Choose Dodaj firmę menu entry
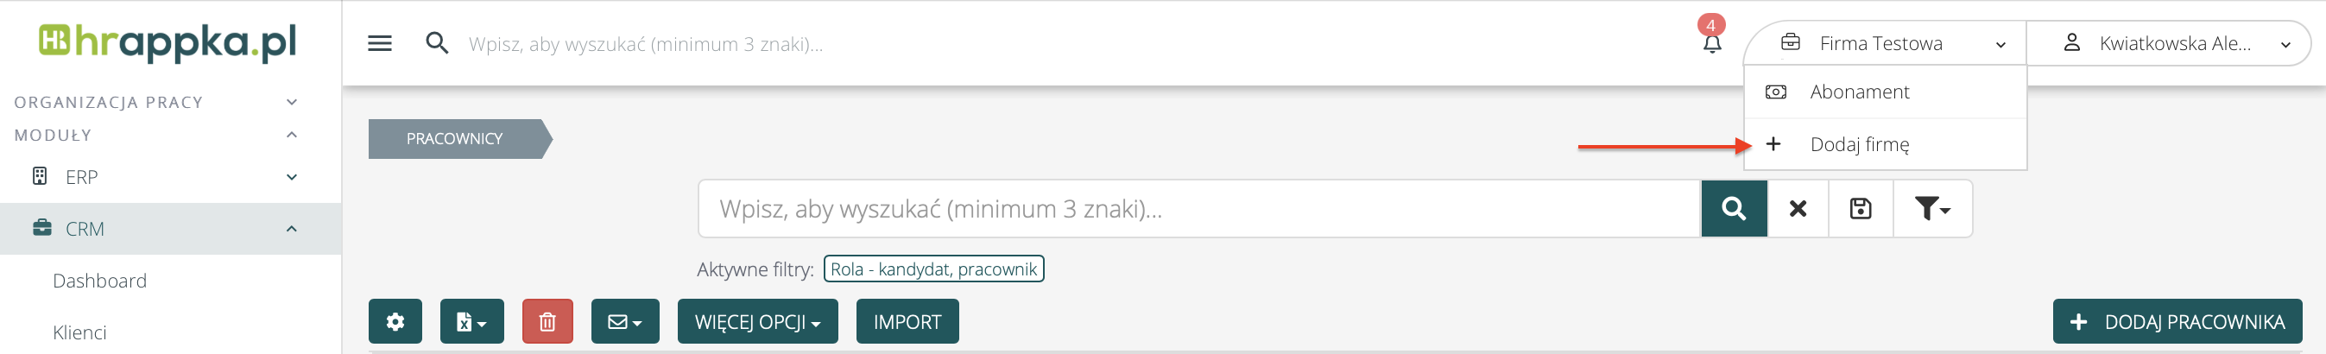The width and height of the screenshot is (2326, 354). pyautogui.click(x=1858, y=144)
